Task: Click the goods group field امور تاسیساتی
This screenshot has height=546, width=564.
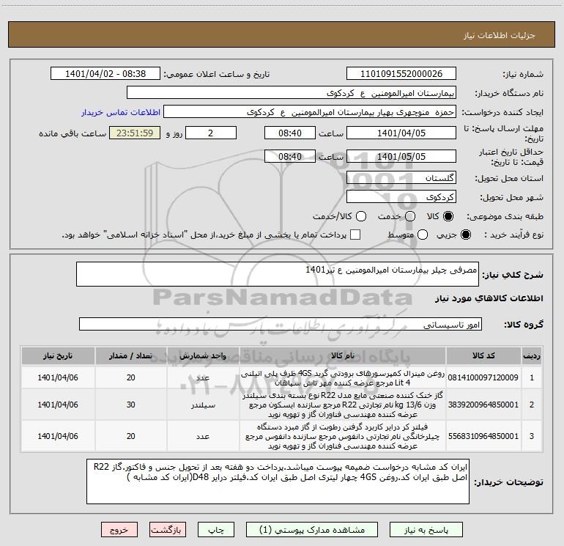Action: 281,324
